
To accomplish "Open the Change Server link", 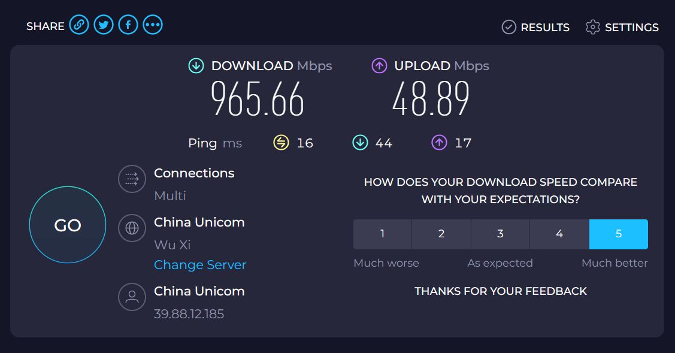I will coord(200,265).
